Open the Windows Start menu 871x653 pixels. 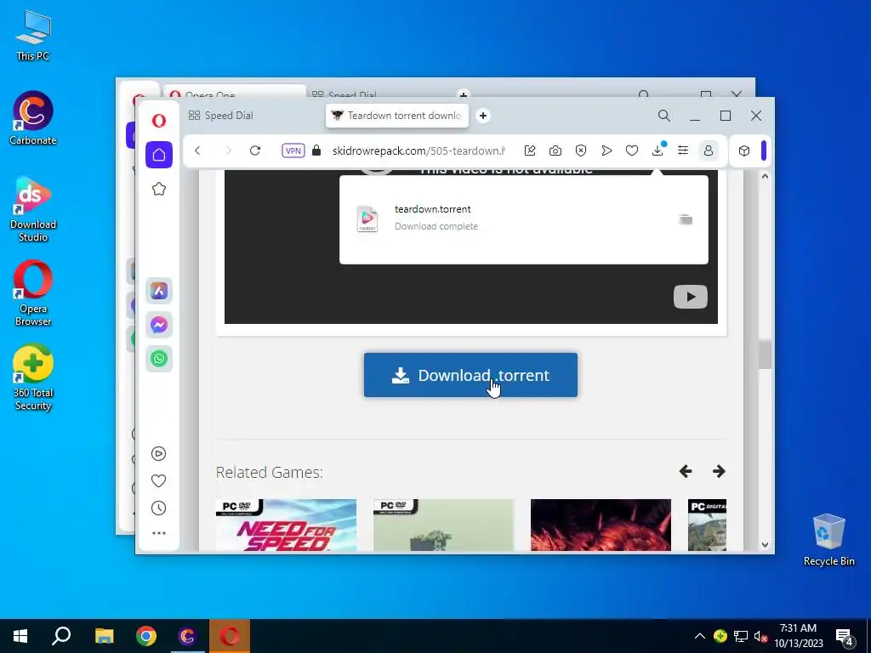tap(20, 636)
